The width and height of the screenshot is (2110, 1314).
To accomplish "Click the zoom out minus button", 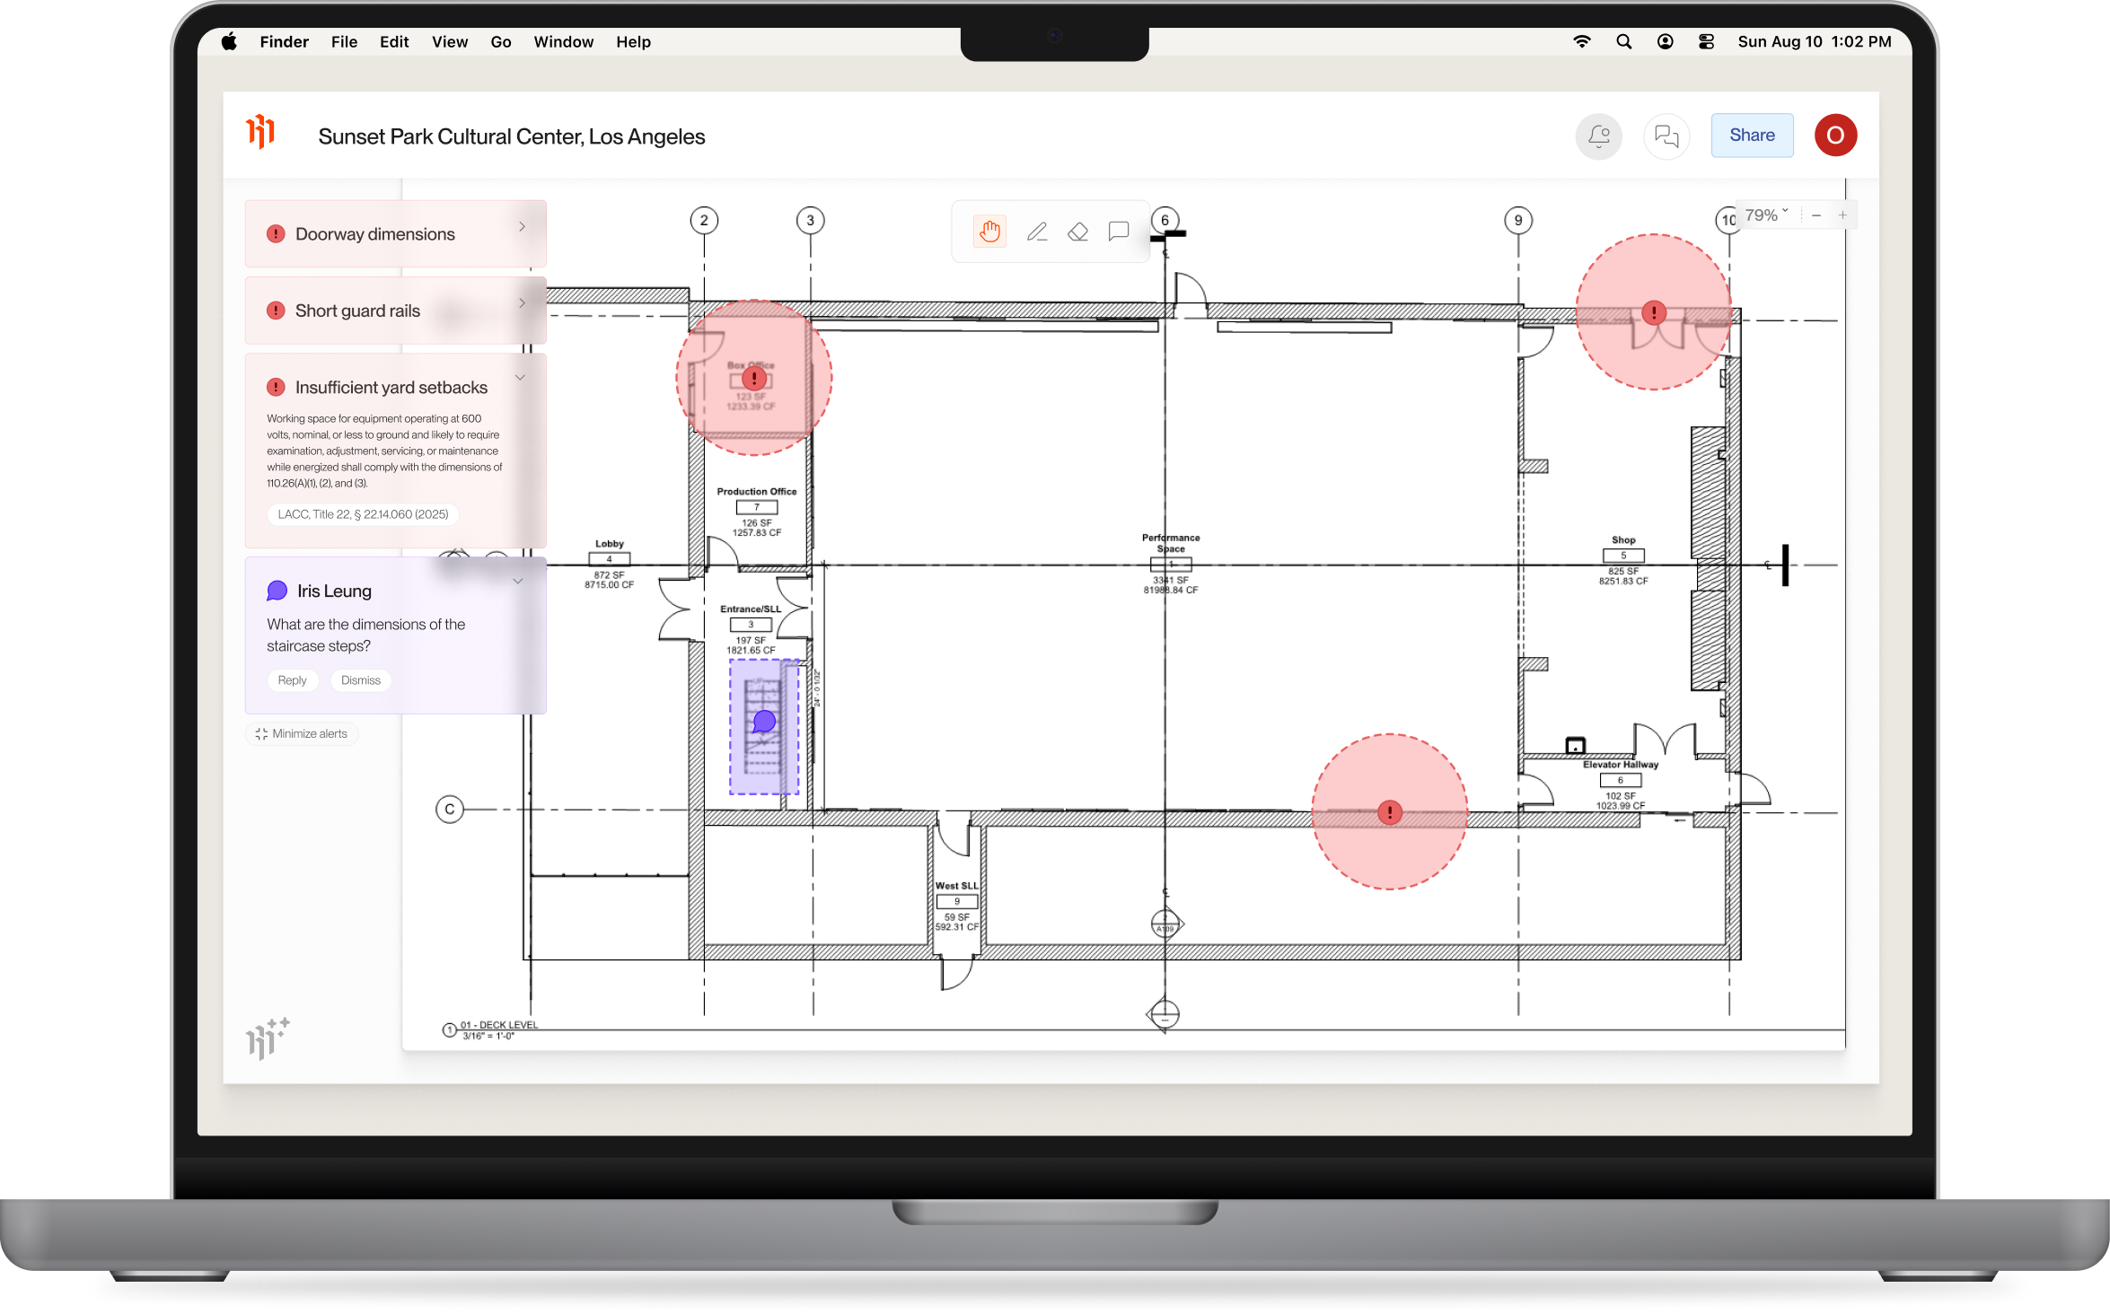I will coord(1816,215).
